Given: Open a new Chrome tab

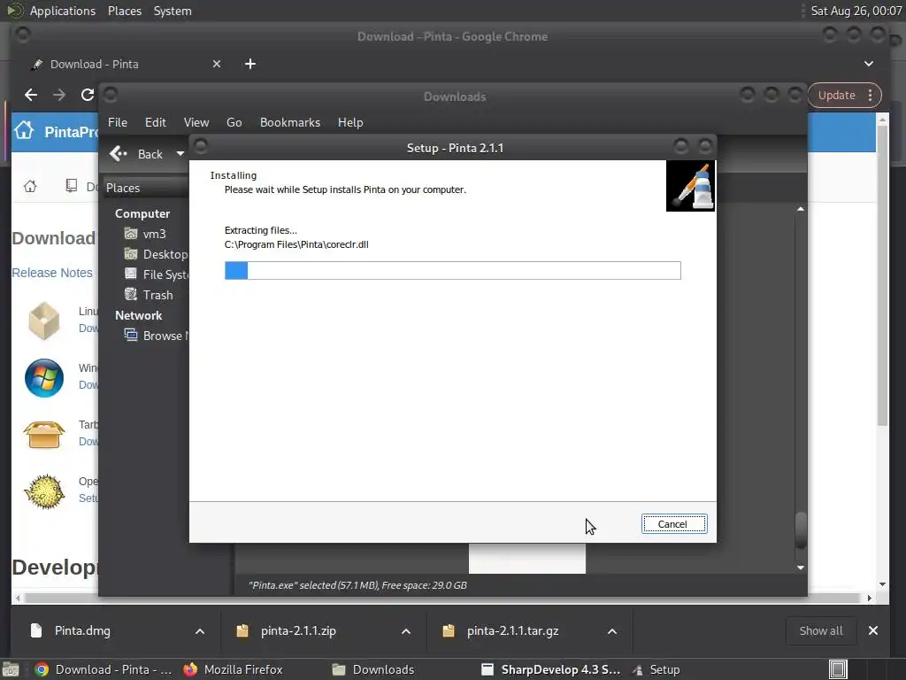Looking at the screenshot, I should [250, 64].
